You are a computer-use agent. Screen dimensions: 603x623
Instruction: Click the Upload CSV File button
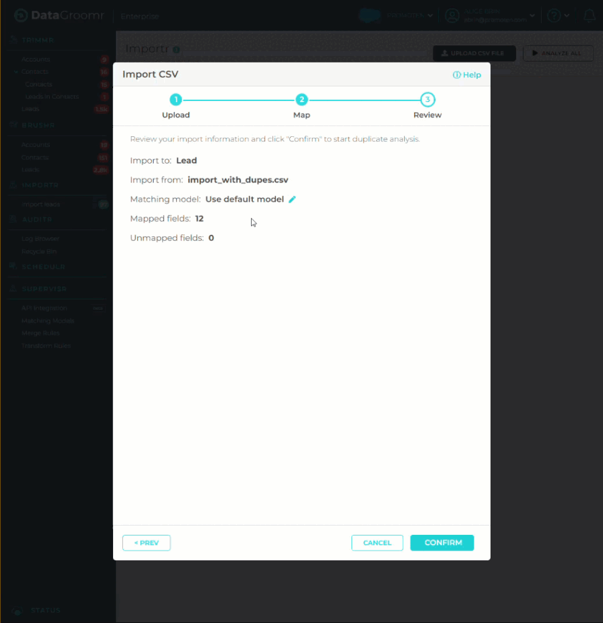pos(474,54)
